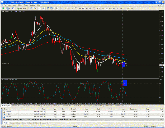Switch to M1 timeframe
Screen dimensions: 165x128
point(103,8)
